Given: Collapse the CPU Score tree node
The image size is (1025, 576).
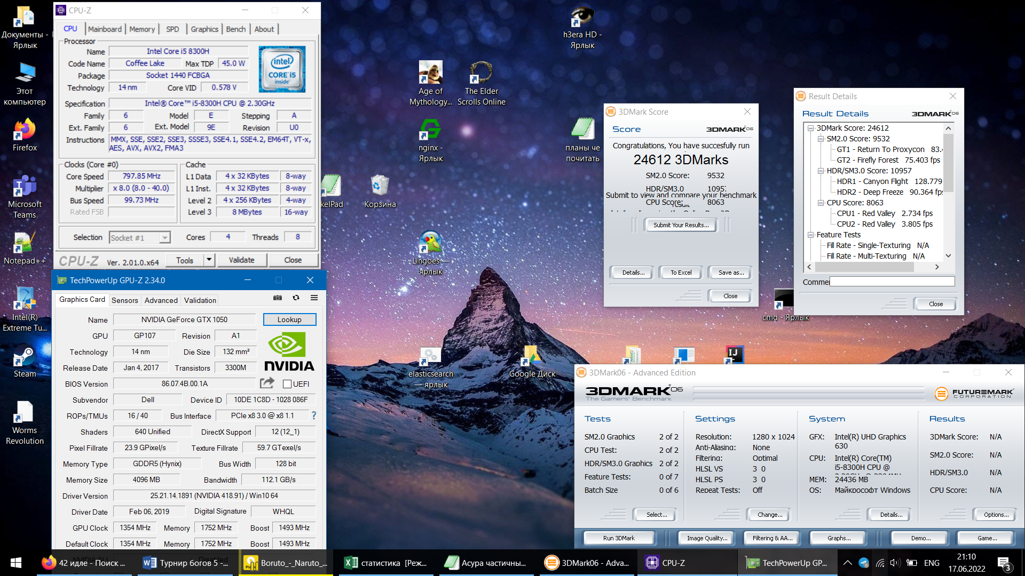Looking at the screenshot, I should [821, 203].
